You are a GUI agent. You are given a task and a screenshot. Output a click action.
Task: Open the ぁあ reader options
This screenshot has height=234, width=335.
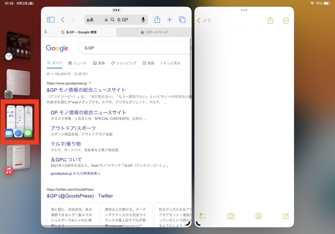point(90,20)
